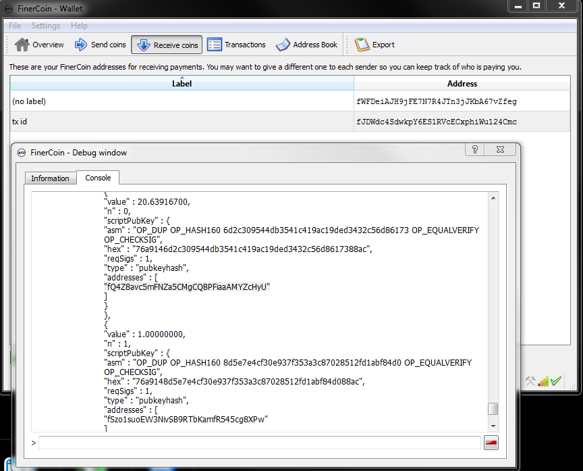Viewport: 583px width, 471px height.
Task: Select the 'tx id' label row
Action: pyautogui.click(x=290, y=122)
